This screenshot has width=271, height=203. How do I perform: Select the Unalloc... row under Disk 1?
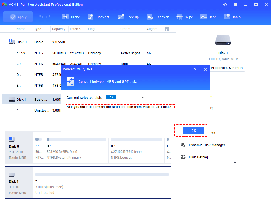click(31, 110)
